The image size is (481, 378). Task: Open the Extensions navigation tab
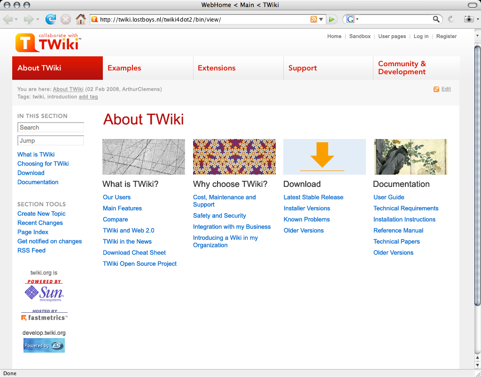[217, 68]
